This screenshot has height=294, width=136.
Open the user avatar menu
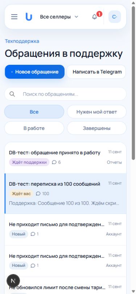115,17
